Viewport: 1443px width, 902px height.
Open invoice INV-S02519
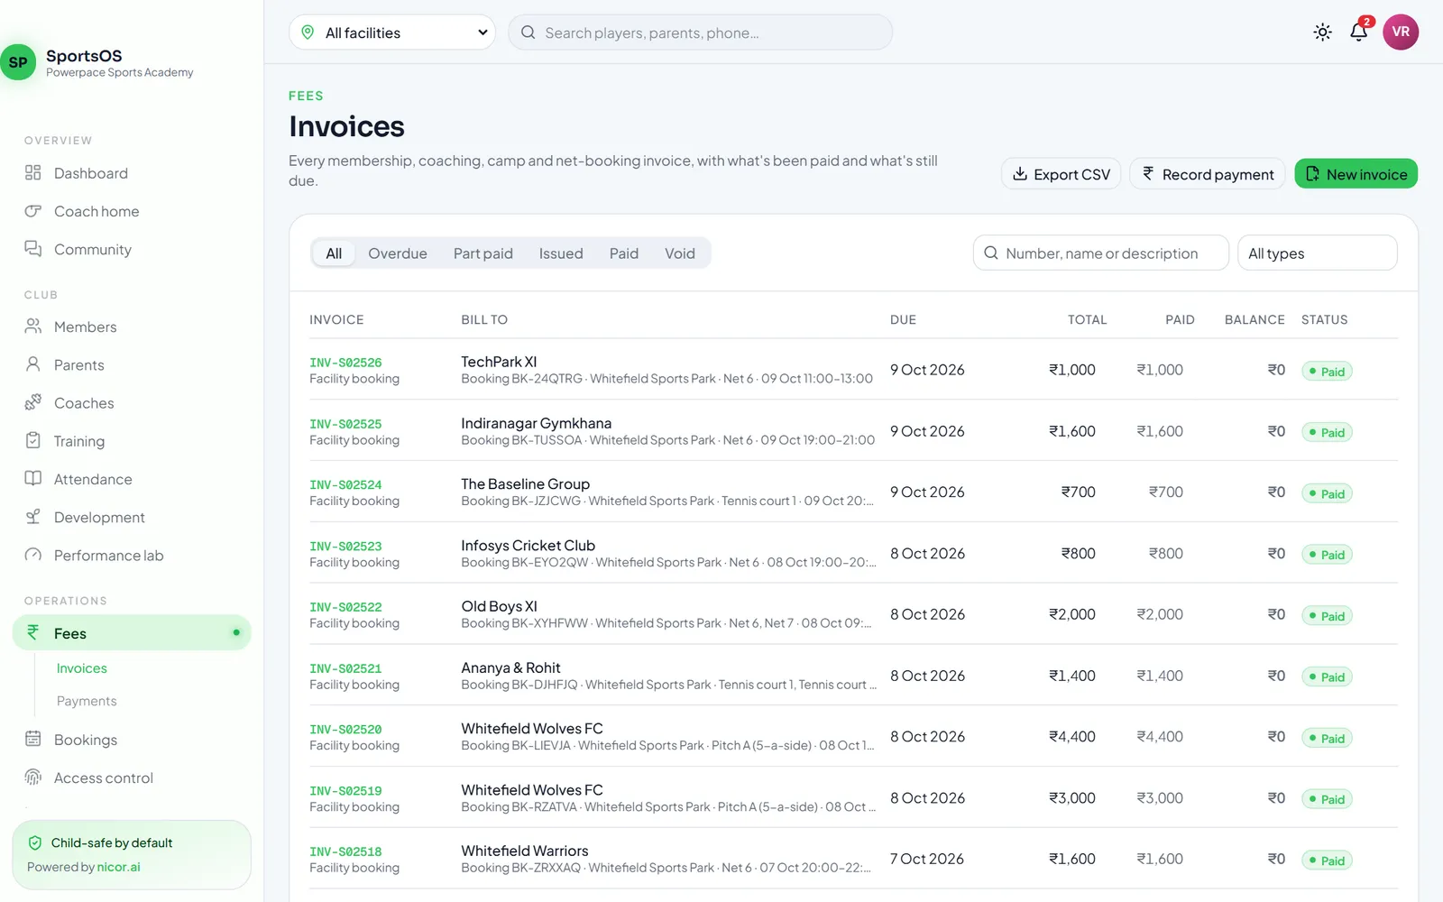pos(345,791)
